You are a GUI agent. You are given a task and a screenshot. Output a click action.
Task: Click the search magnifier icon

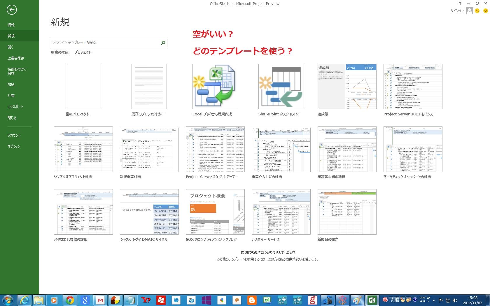tap(163, 43)
